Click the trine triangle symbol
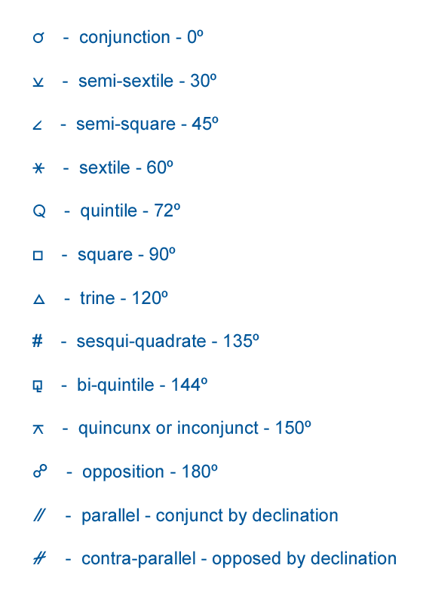 coord(39,299)
